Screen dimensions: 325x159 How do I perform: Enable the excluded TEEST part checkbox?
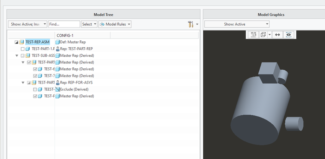click(x=35, y=89)
